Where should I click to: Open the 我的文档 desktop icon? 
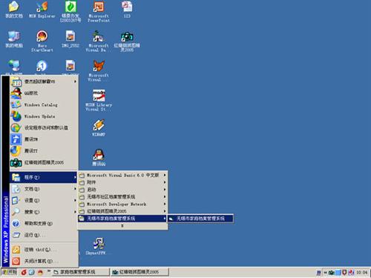[14, 10]
